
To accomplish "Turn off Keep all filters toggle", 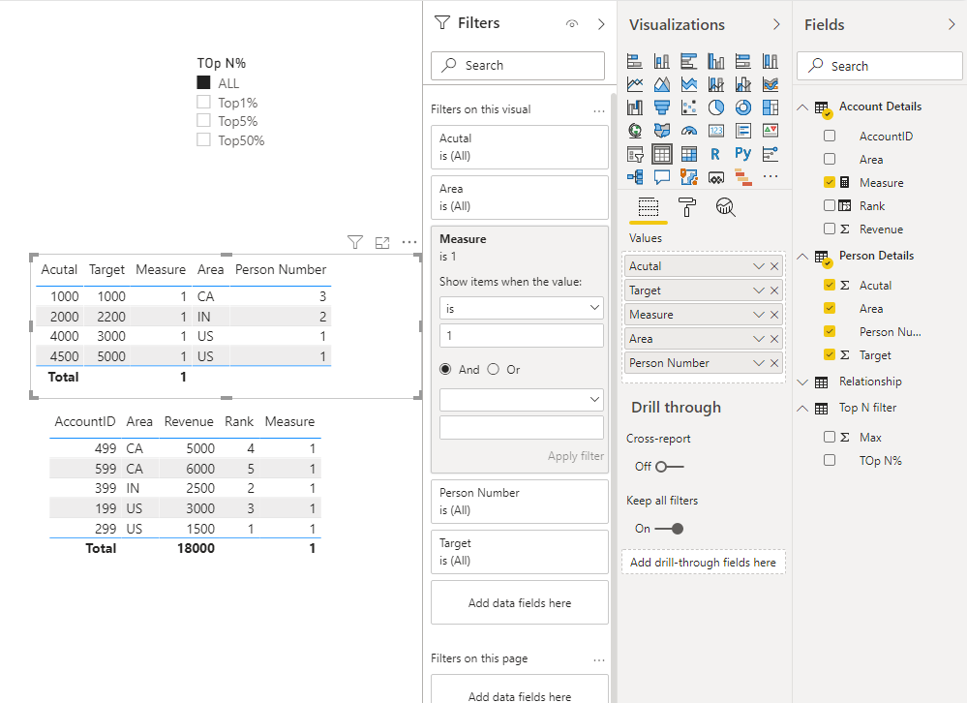I will [x=669, y=529].
